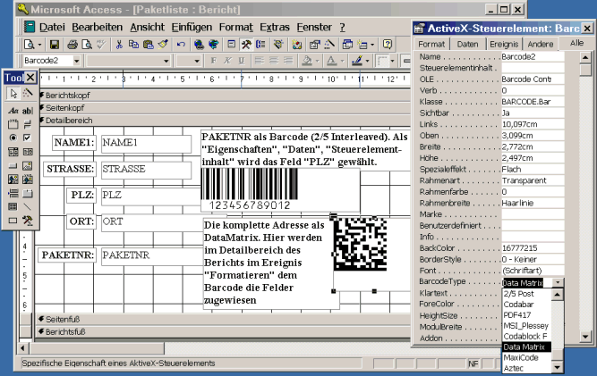Select the Rectangle tool

click(13, 221)
